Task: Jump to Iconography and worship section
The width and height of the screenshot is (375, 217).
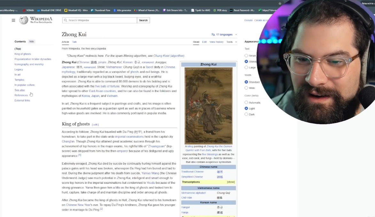Action: pyautogui.click(x=29, y=64)
